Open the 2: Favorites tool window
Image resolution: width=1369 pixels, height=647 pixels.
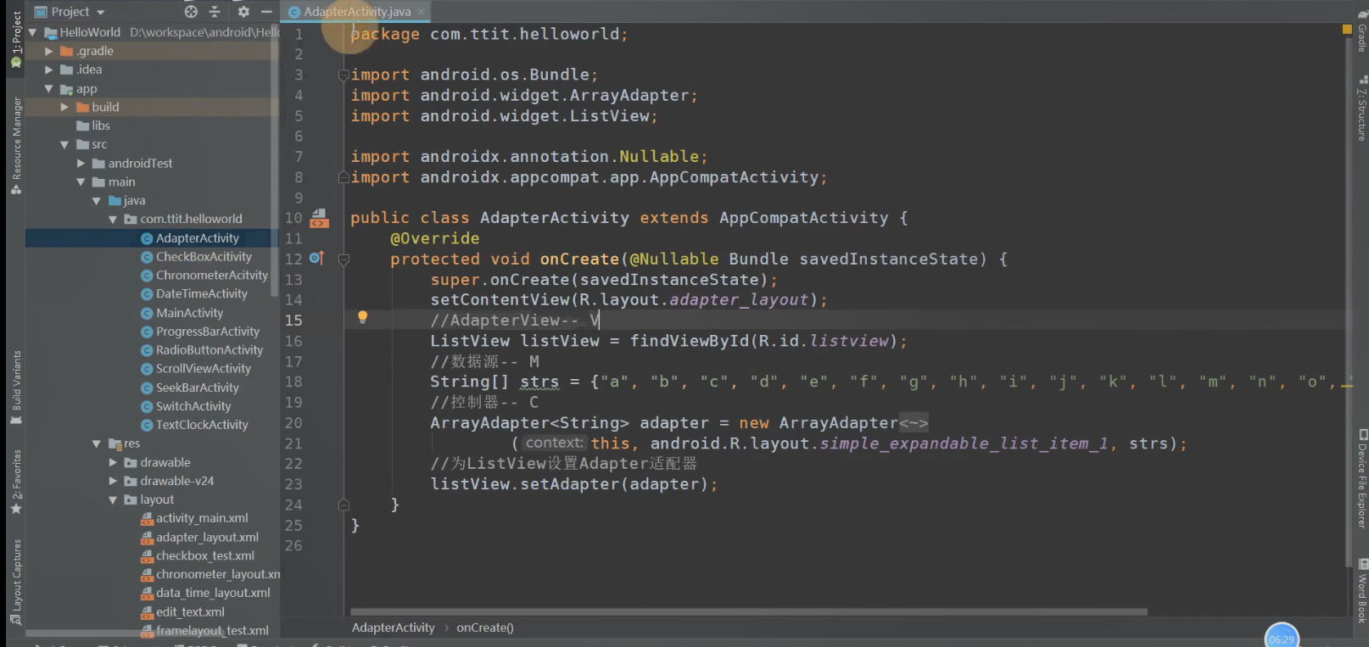click(15, 482)
